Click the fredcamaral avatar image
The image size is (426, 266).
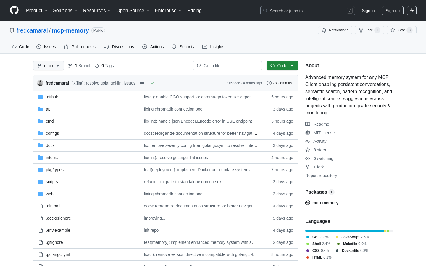point(40,83)
